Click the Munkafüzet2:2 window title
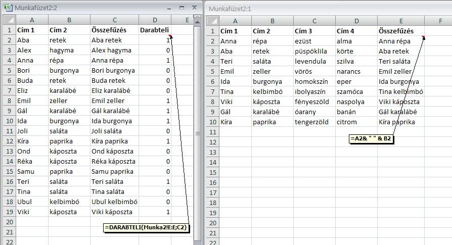This screenshot has width=452, height=245. click(36, 8)
